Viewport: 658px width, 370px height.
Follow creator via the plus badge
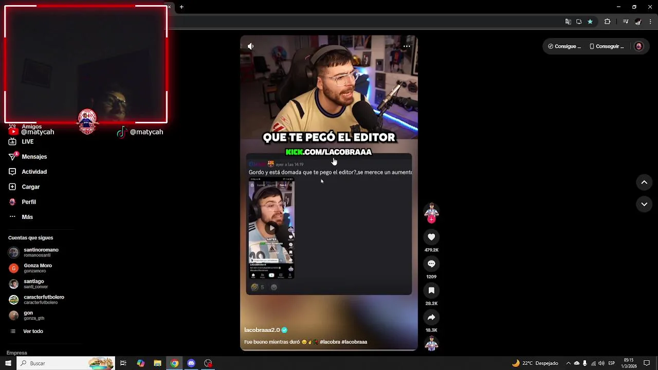(x=431, y=219)
